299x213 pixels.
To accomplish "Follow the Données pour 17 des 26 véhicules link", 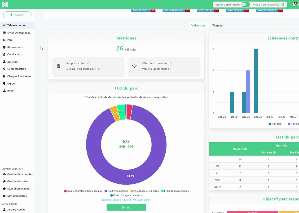I will coord(126,200).
